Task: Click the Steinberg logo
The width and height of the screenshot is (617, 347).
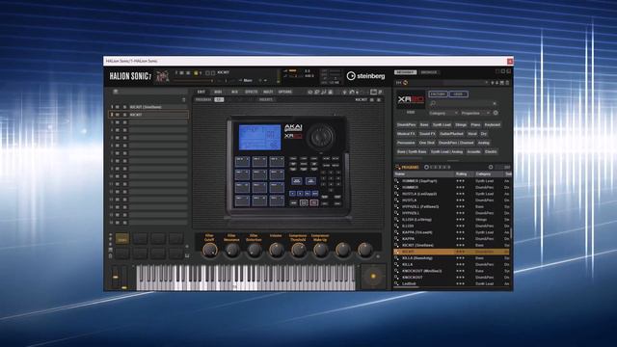Action: (x=365, y=76)
